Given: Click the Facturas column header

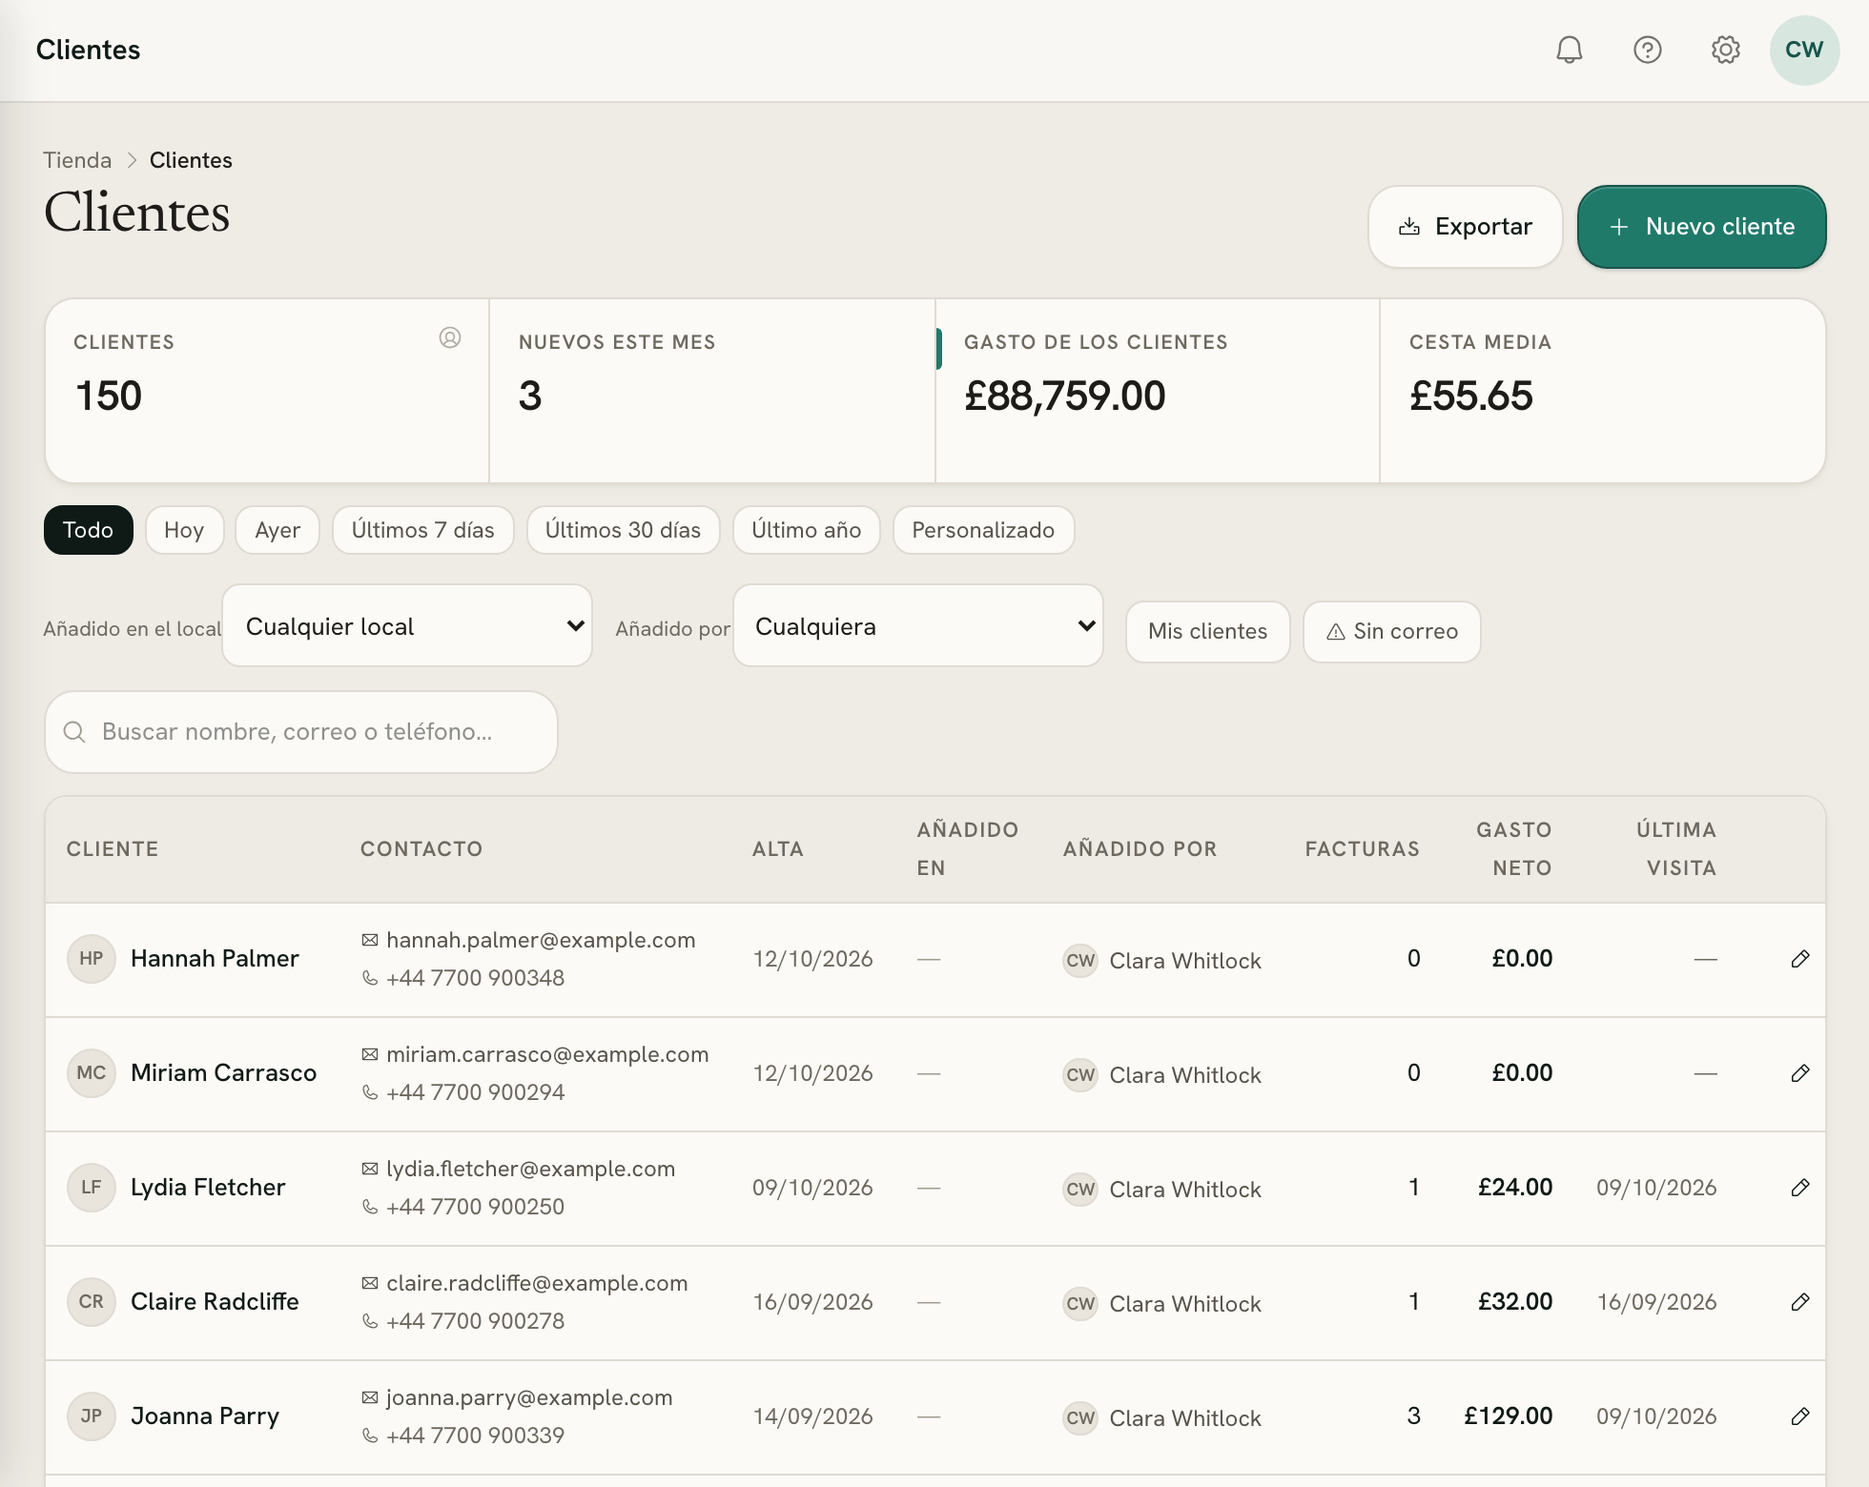Looking at the screenshot, I should (x=1362, y=849).
